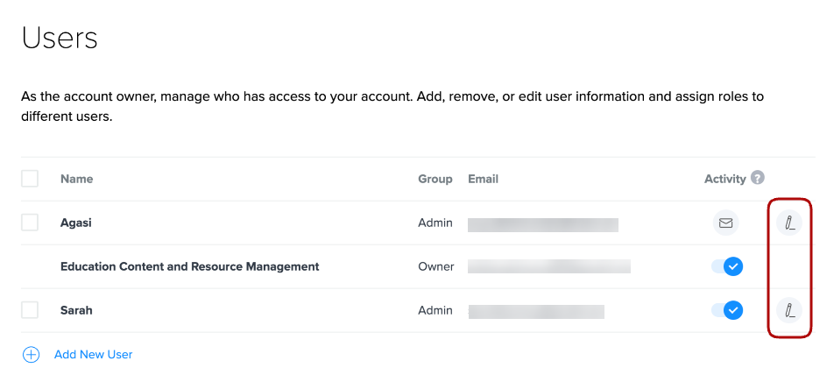Click the Email column header
This screenshot has height=389, width=834.
click(483, 179)
